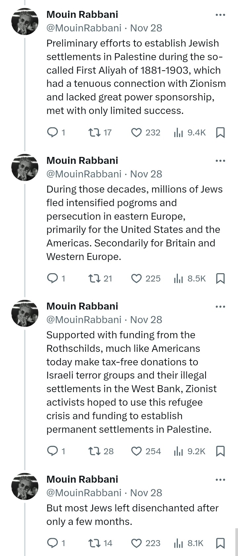Bookmark the First Aliyah tweet
The width and height of the screenshot is (238, 556).
220,132
